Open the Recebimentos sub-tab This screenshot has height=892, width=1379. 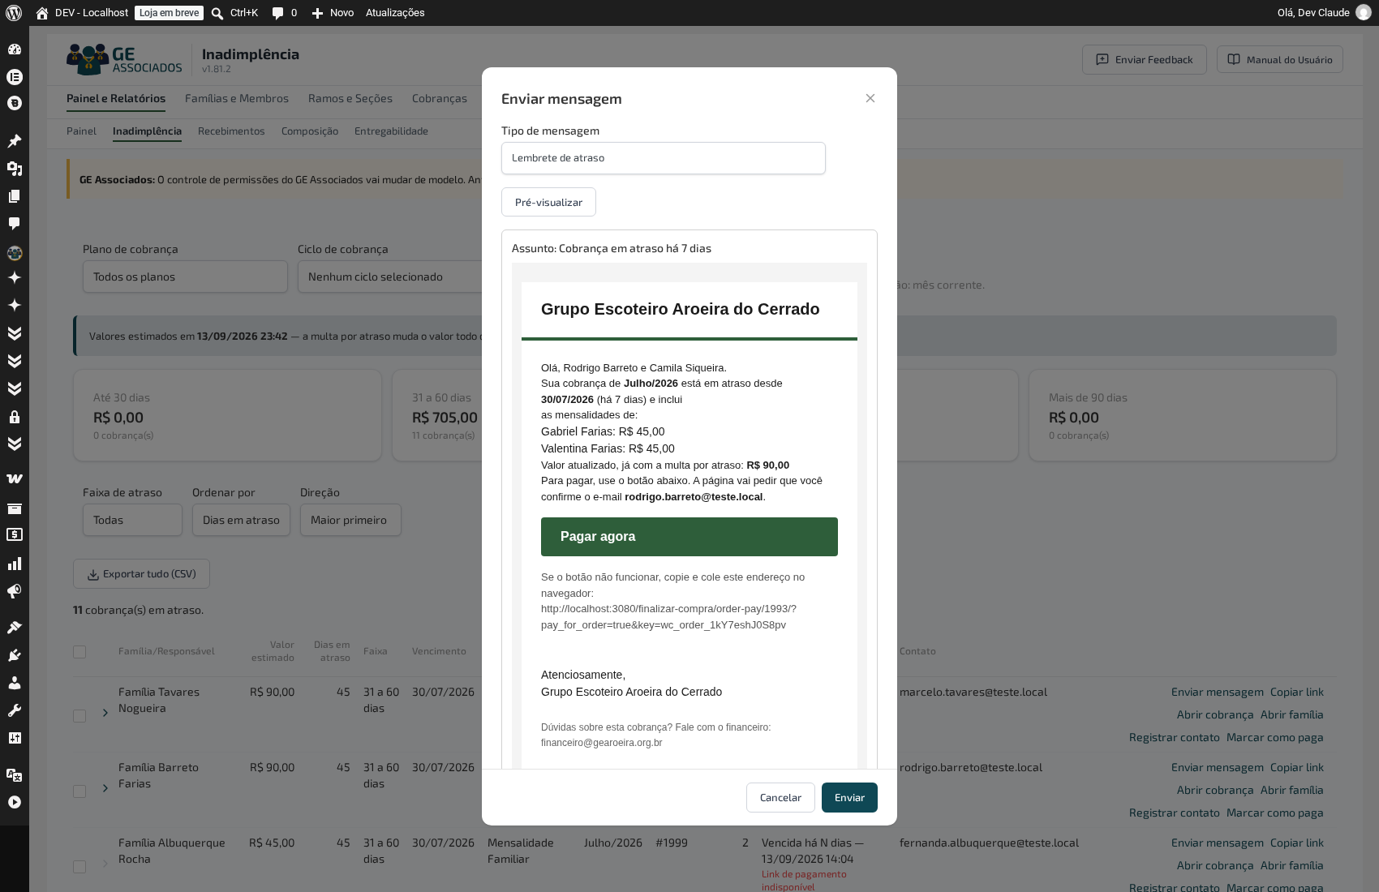(231, 131)
